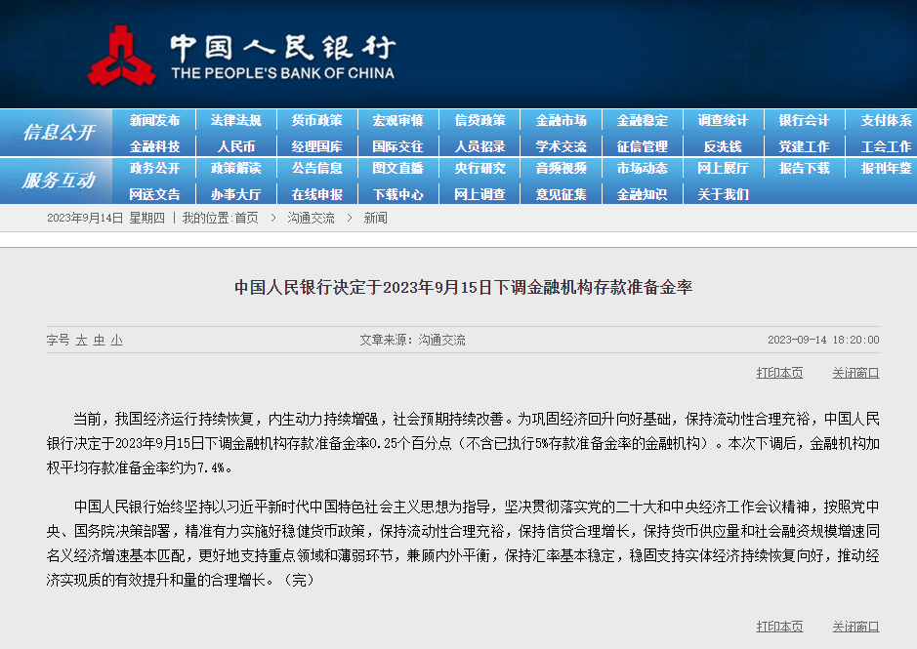
Task: Click the bottom 关闭窗口 link
Action: (x=855, y=627)
